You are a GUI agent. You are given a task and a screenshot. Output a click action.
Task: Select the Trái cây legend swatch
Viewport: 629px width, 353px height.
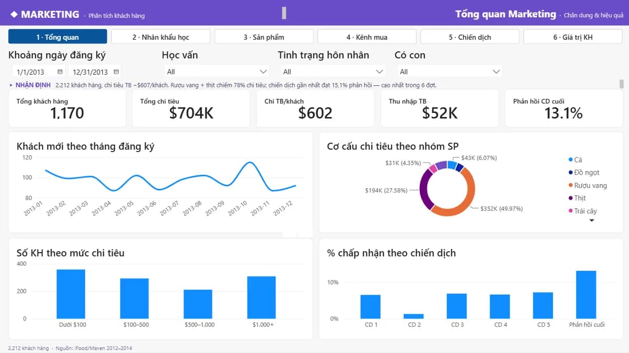[571, 211]
